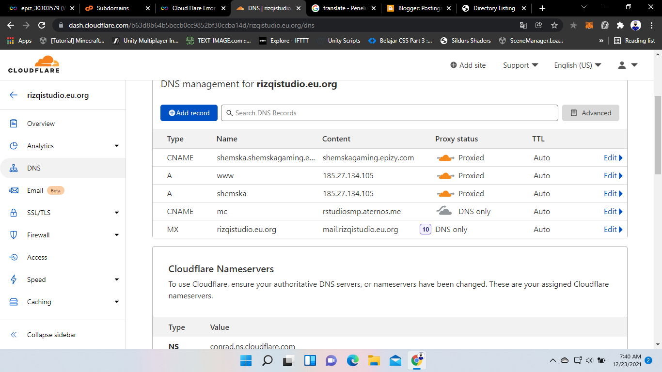Open the English (US) language dropdown
The image size is (662, 372).
[578, 65]
